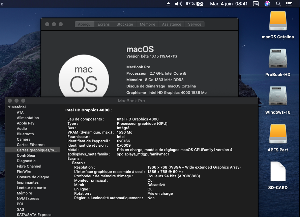Image resolution: width=300 pixels, height=217 pixels.
Task: Select SD-CARD file icon on desktop
Action: (x=278, y=172)
